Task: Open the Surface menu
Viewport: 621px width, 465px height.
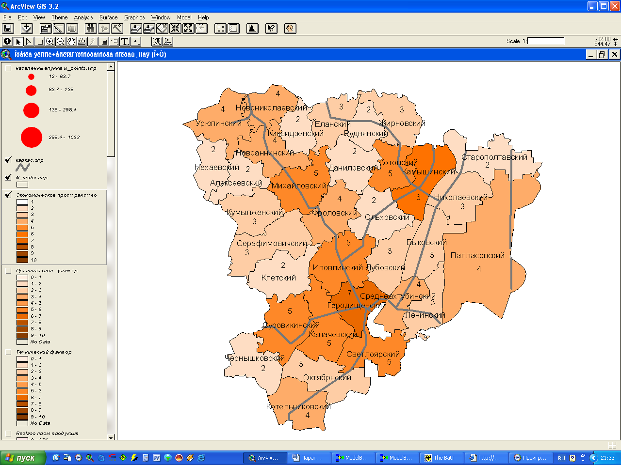Action: point(109,17)
